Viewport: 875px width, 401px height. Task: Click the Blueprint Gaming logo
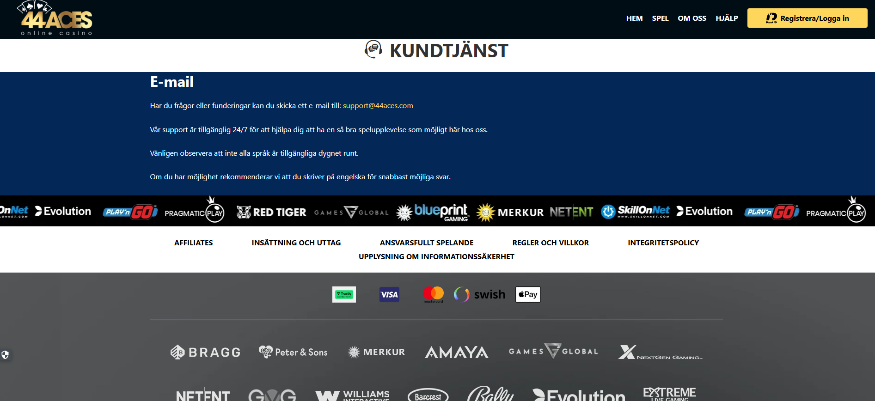click(x=433, y=212)
